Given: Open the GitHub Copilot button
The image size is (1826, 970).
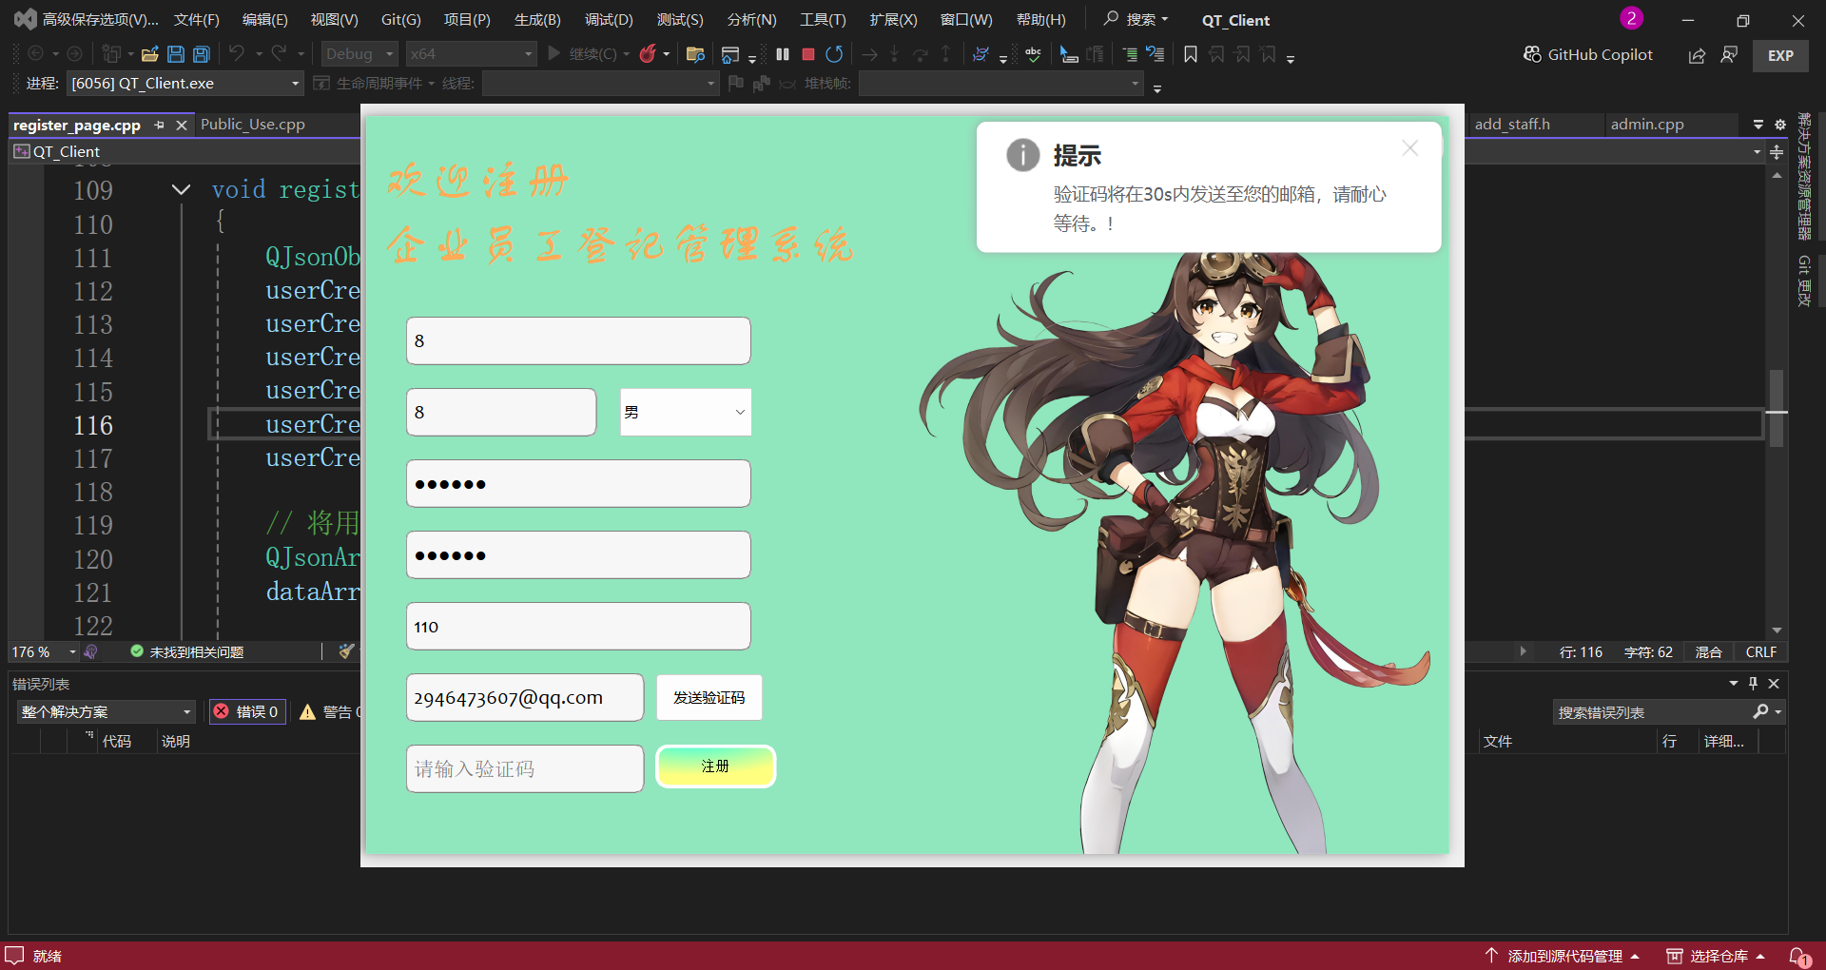Looking at the screenshot, I should (x=1588, y=54).
